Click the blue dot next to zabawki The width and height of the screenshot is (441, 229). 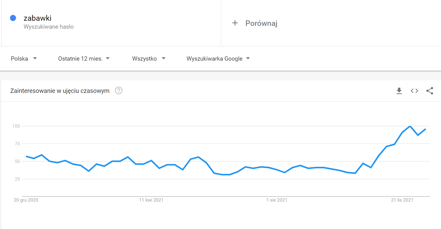pyautogui.click(x=13, y=18)
